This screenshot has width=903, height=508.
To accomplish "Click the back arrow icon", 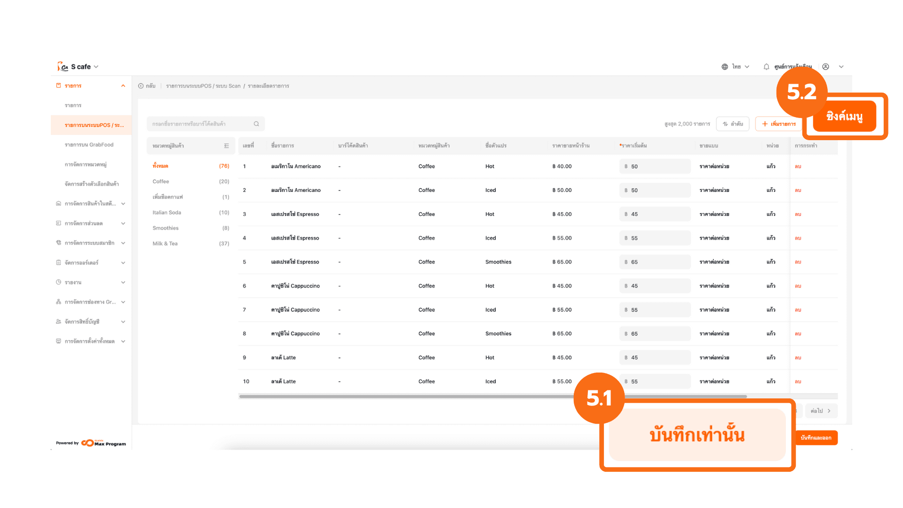I will pyautogui.click(x=141, y=86).
